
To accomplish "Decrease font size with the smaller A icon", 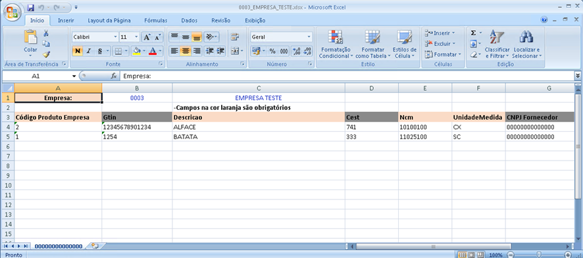I will (158, 37).
